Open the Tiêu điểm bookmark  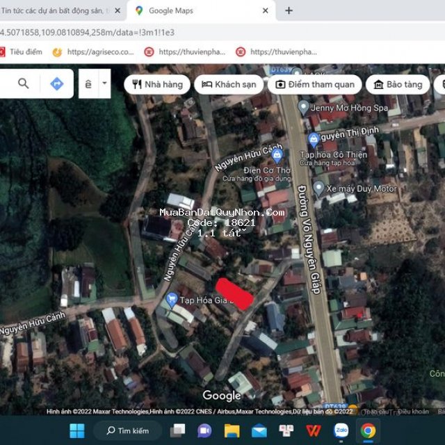click(21, 51)
